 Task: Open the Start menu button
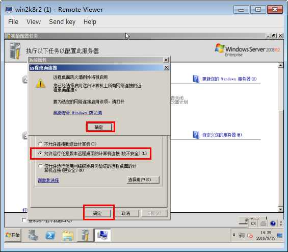[13, 235]
